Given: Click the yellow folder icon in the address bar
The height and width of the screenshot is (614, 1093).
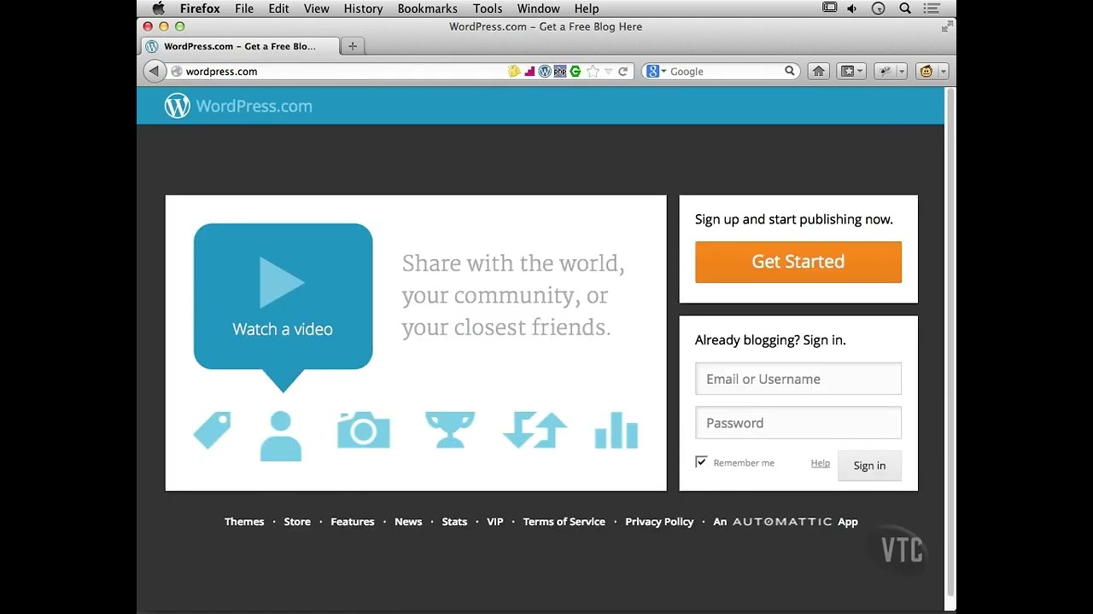Looking at the screenshot, I should point(514,72).
